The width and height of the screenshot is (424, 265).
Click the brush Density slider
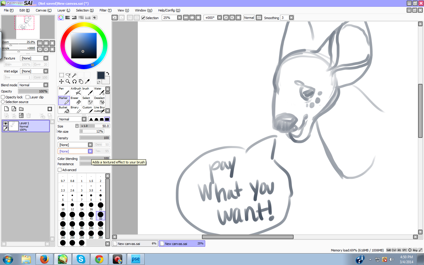(x=95, y=138)
